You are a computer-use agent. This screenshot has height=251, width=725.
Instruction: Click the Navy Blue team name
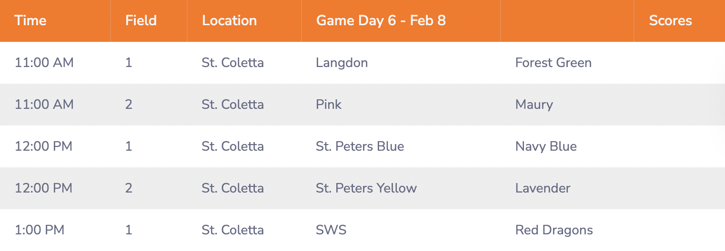pyautogui.click(x=546, y=146)
